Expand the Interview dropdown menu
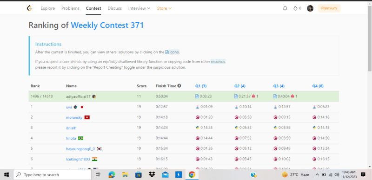Viewport: 372px width, 180px height. [x=139, y=8]
